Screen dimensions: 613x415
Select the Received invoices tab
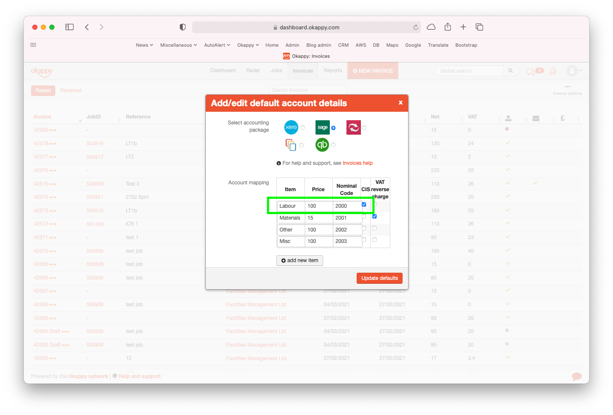71,90
